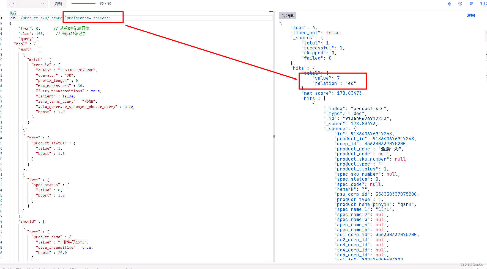487x269 pixels.
Task: Click "product_name": "全脂牛奶" in the result
Action: pos(369,149)
